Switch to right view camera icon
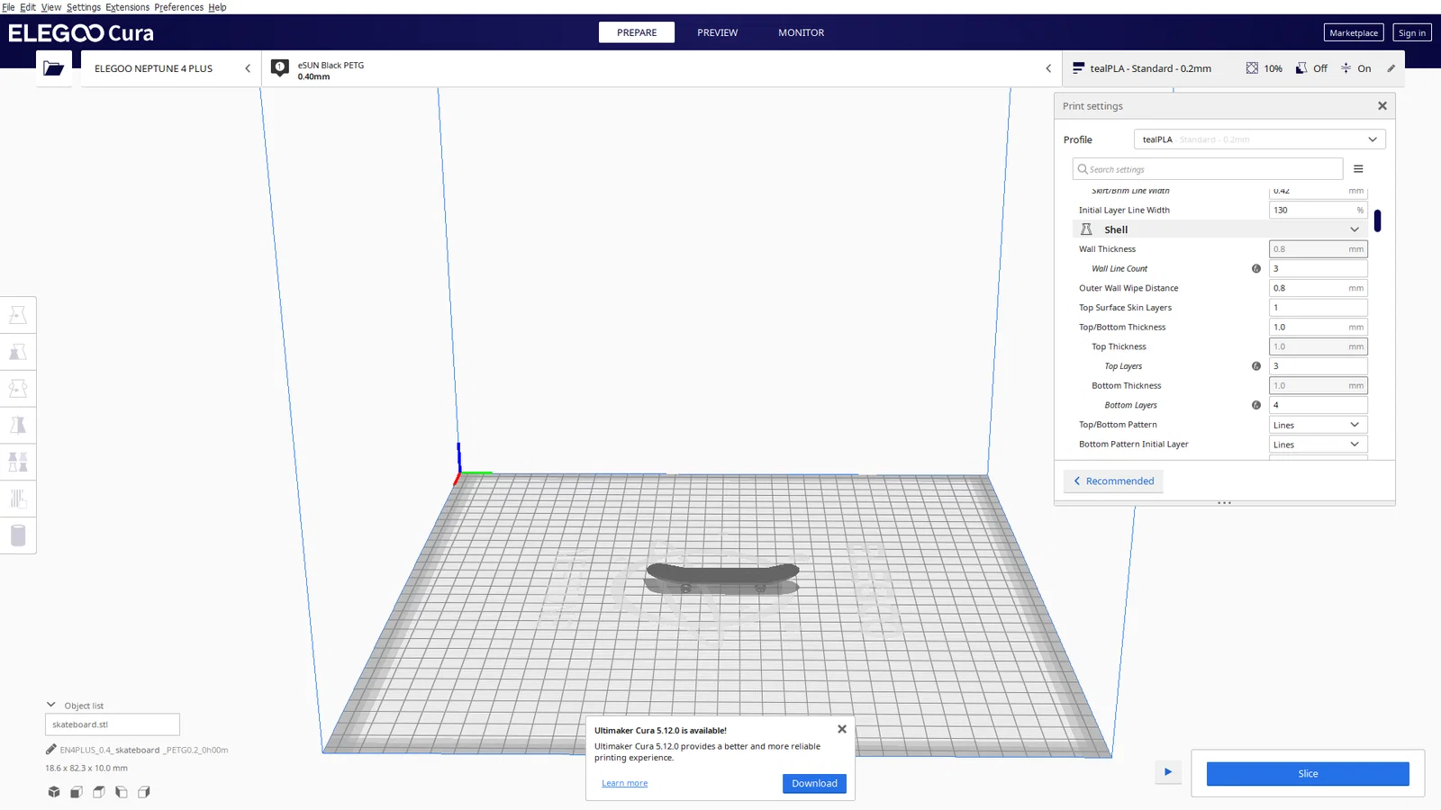This screenshot has width=1441, height=810. pos(144,792)
